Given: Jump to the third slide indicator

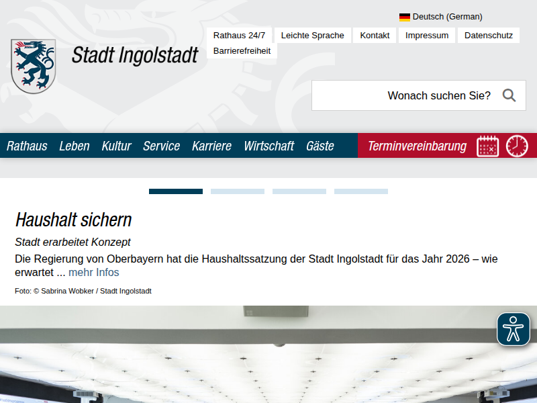Looking at the screenshot, I should tap(299, 191).
